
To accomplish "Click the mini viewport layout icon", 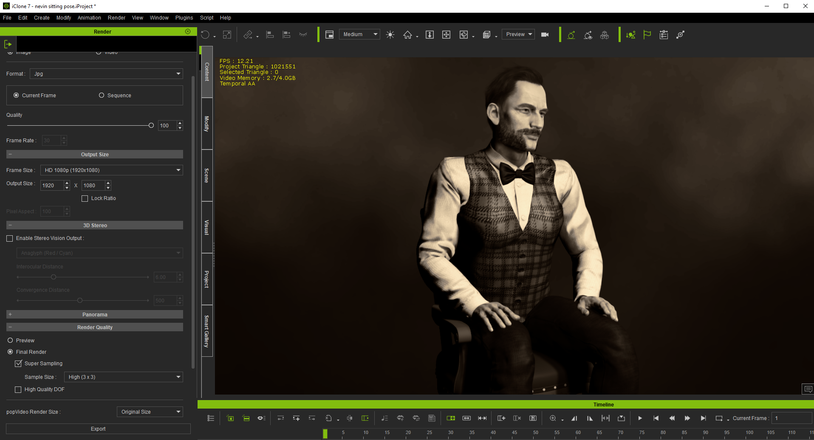I will [x=329, y=35].
